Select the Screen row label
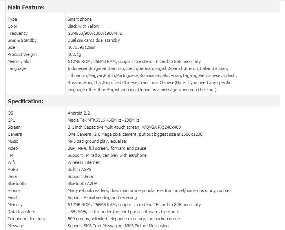 [14, 127]
